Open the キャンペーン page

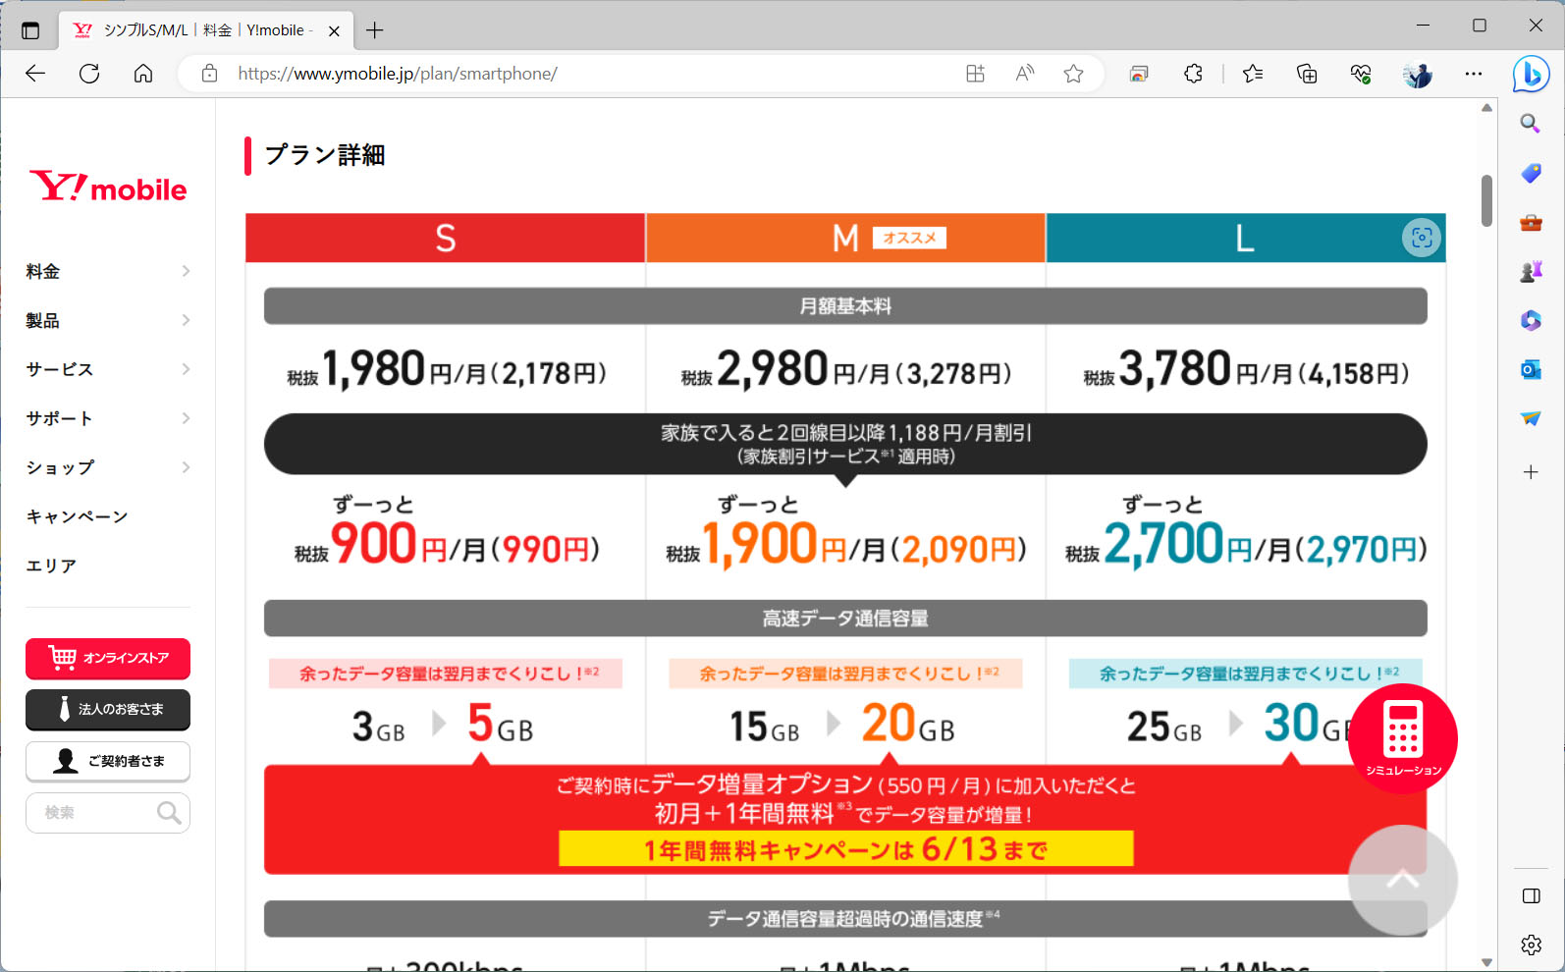coord(78,516)
